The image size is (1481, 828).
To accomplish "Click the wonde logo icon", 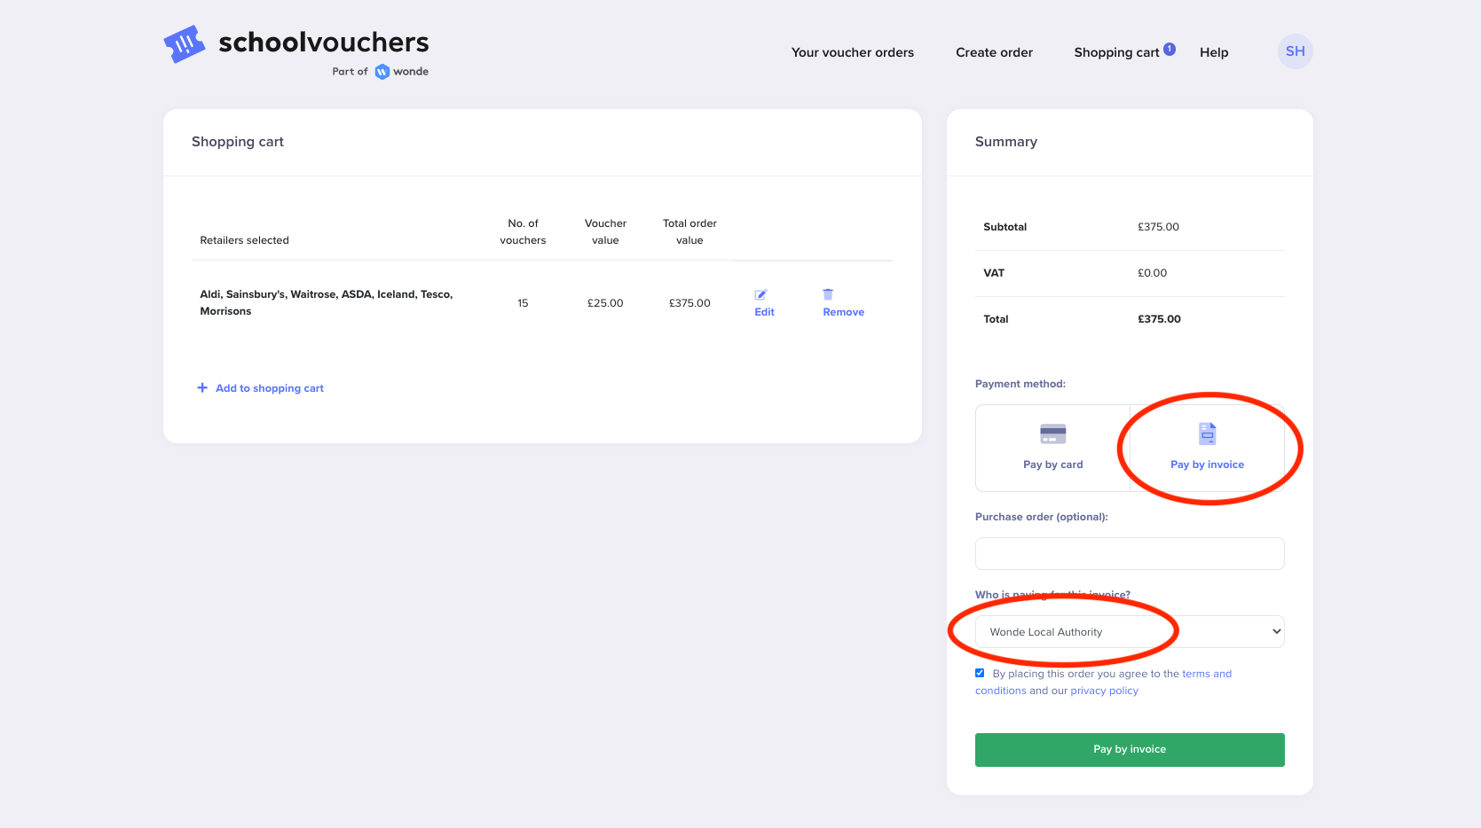I will [382, 72].
